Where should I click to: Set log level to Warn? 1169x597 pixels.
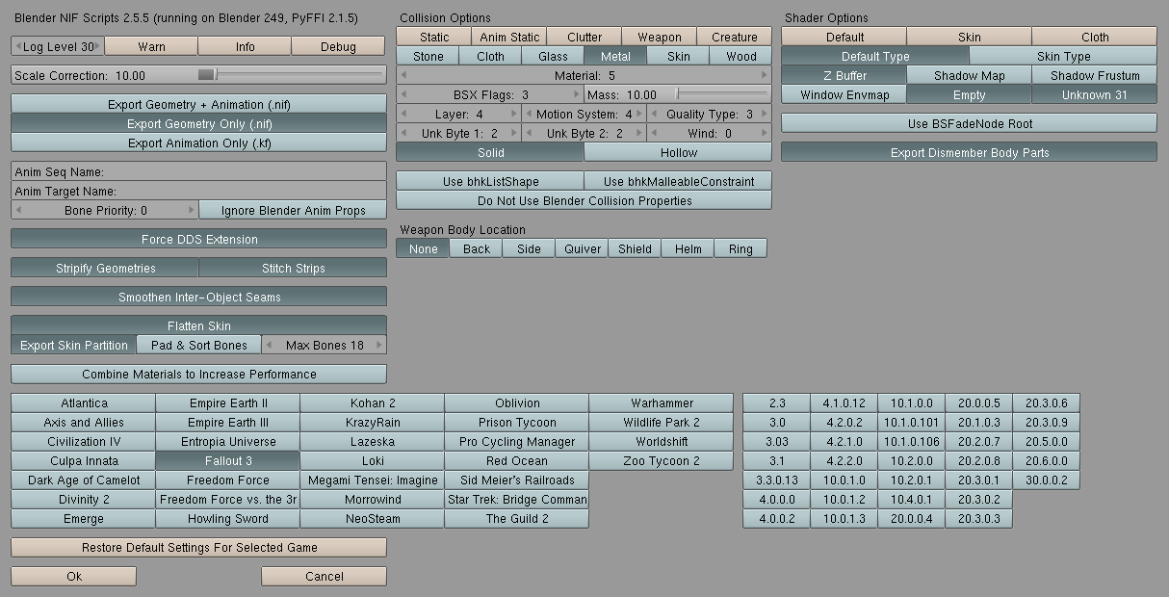click(x=151, y=46)
